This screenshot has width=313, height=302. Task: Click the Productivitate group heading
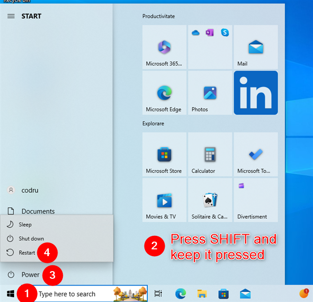[x=158, y=16]
